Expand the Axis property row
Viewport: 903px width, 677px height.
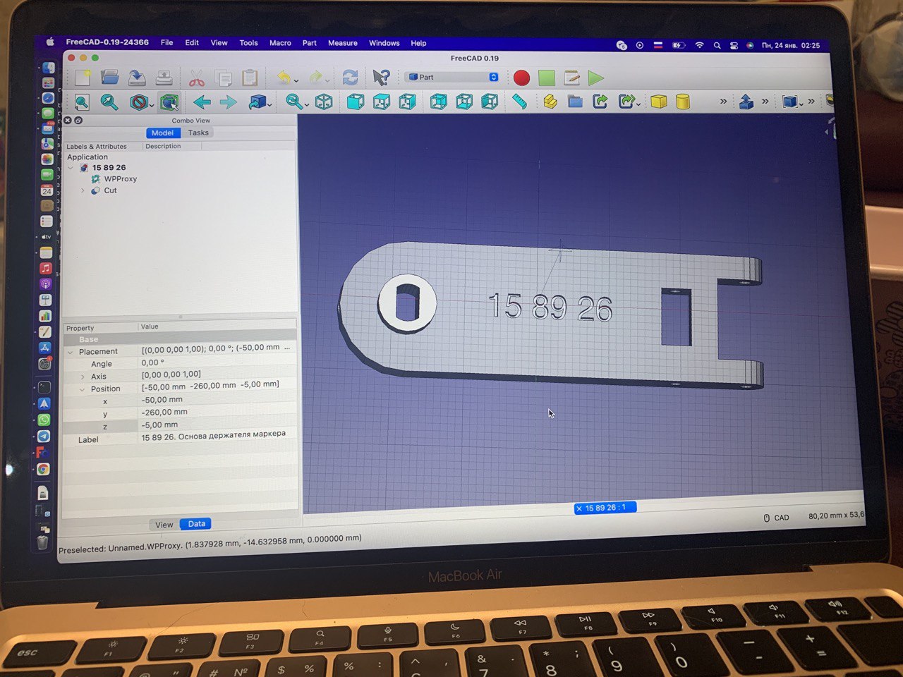click(x=83, y=377)
